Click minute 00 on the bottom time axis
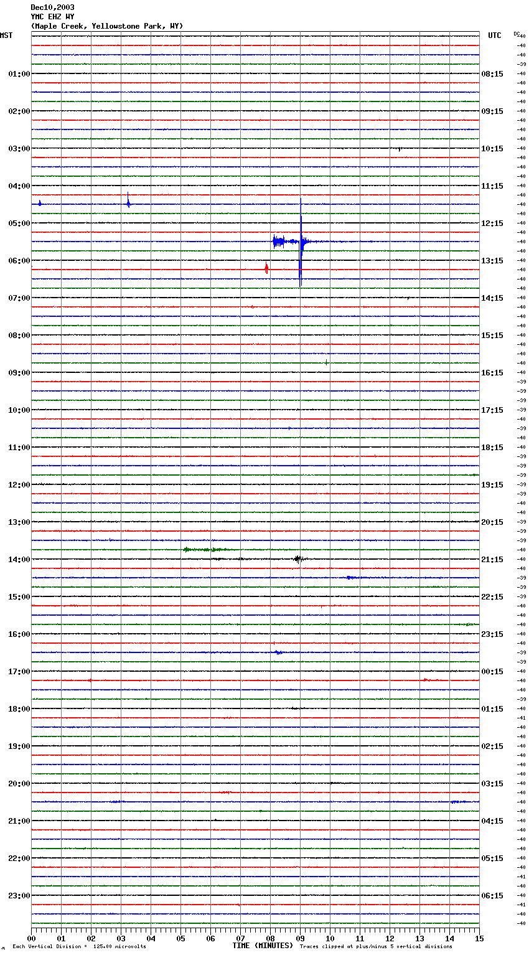 pyautogui.click(x=31, y=938)
